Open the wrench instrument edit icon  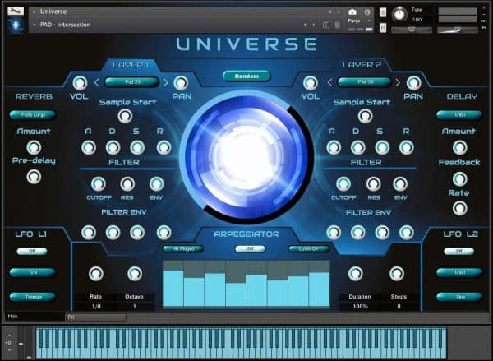click(x=16, y=11)
